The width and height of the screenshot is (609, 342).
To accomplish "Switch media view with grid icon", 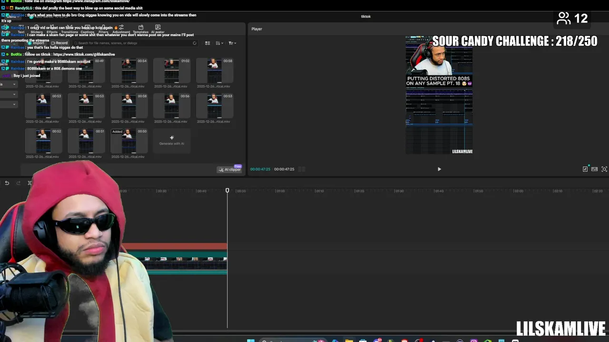I will pos(207,43).
